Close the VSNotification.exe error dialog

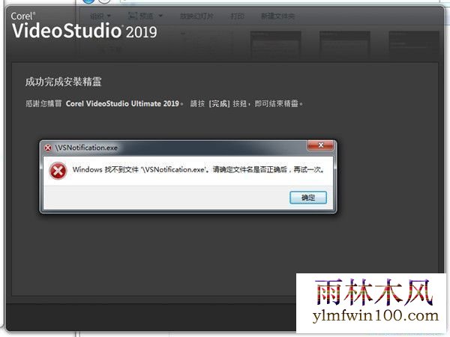[x=320, y=145]
